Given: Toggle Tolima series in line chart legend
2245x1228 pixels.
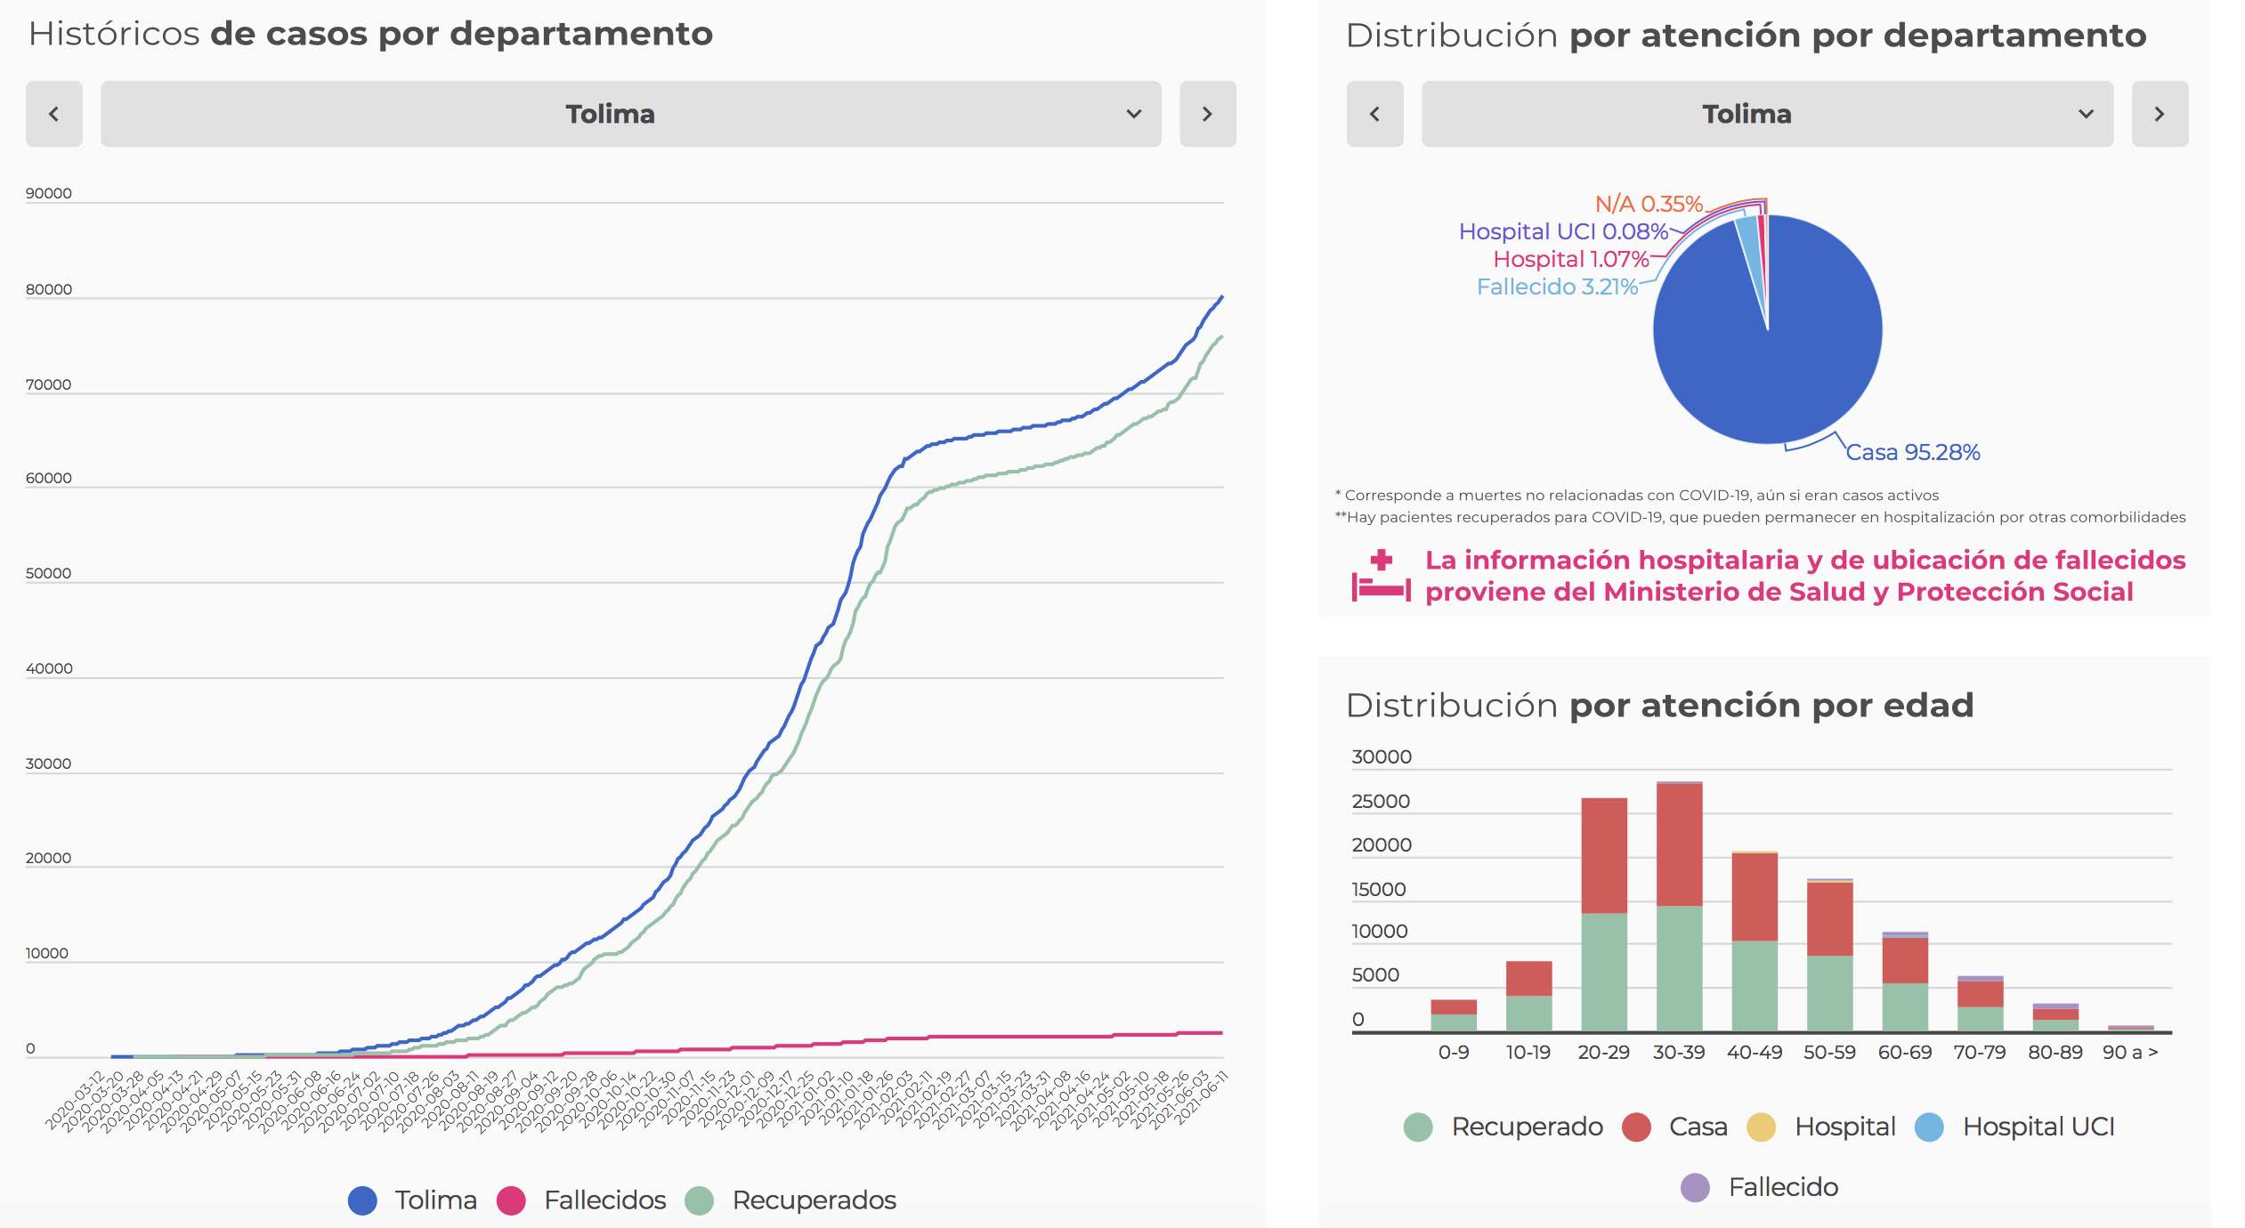Looking at the screenshot, I should click(434, 1200).
